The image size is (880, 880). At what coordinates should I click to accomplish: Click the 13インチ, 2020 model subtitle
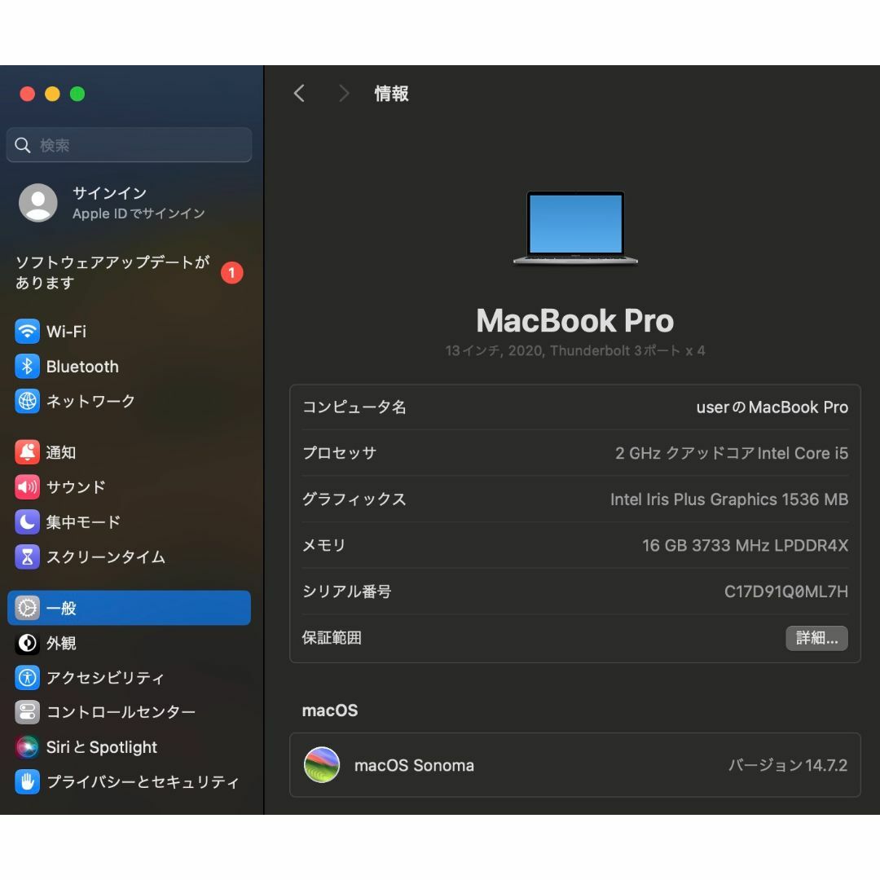point(575,350)
